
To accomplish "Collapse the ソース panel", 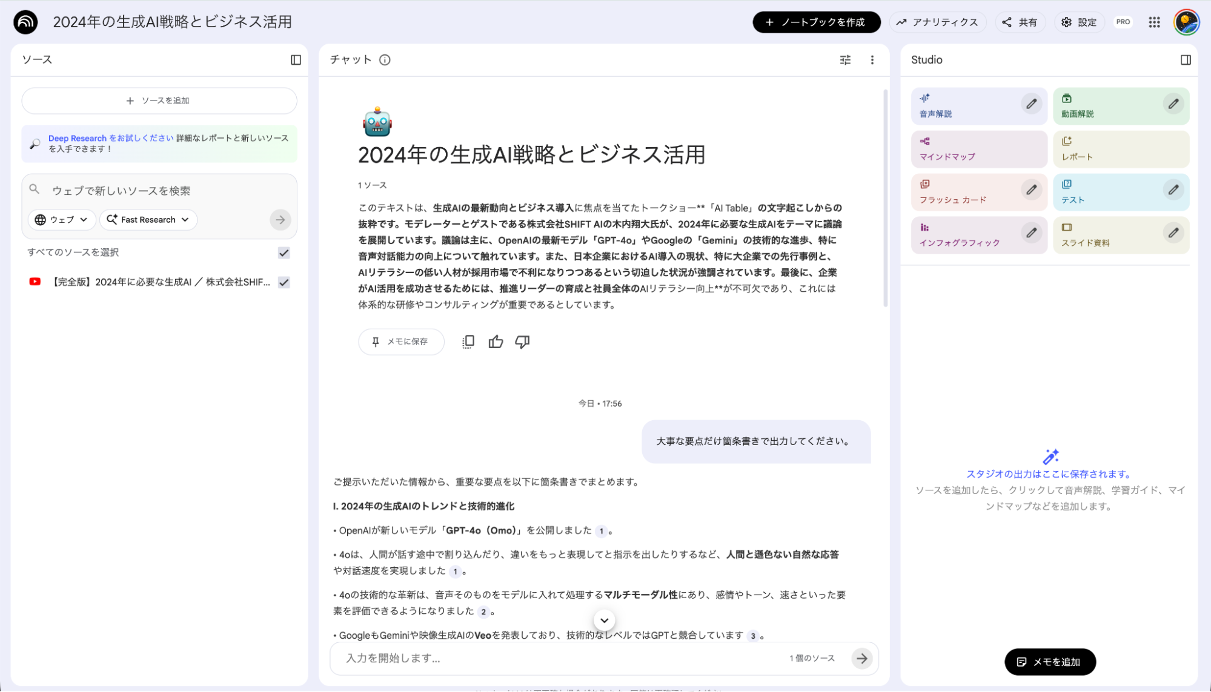I will 296,59.
